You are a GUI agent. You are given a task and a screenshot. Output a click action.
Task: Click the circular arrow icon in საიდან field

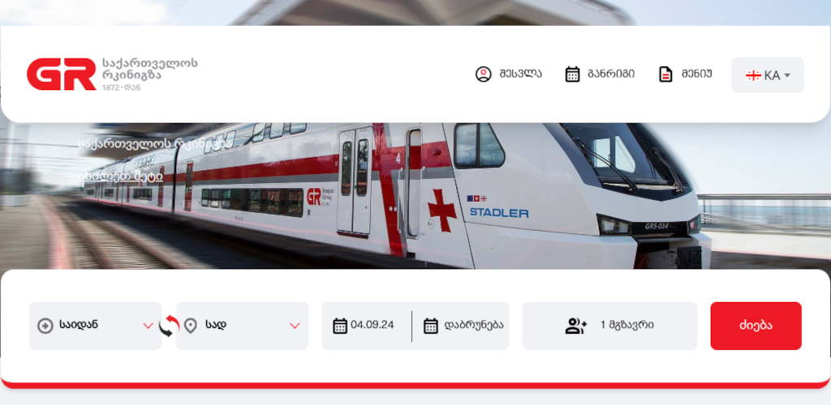point(45,326)
